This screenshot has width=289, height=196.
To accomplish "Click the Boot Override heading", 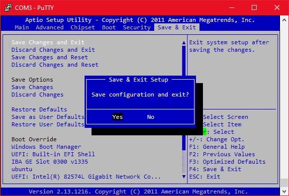I will [x=34, y=139].
